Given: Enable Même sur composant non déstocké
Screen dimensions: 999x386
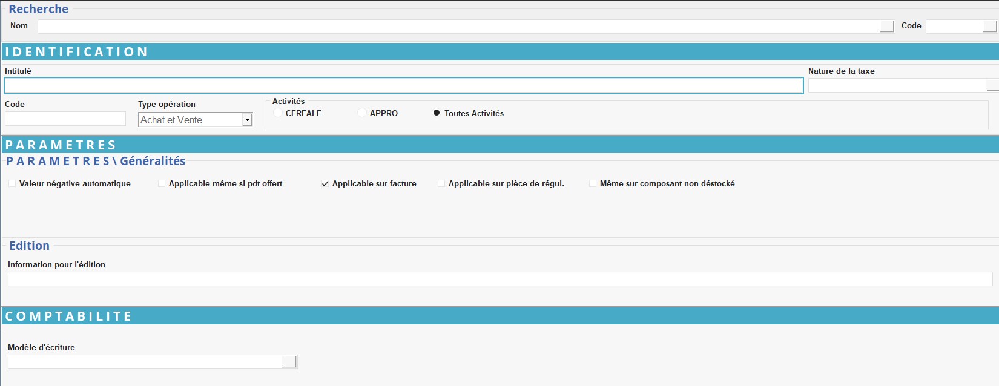Looking at the screenshot, I should coord(593,183).
